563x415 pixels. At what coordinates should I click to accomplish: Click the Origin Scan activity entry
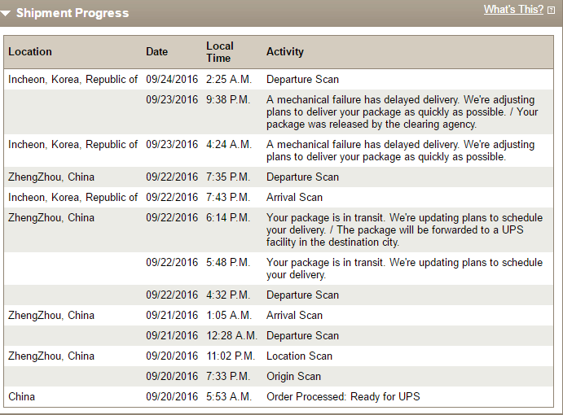[293, 376]
